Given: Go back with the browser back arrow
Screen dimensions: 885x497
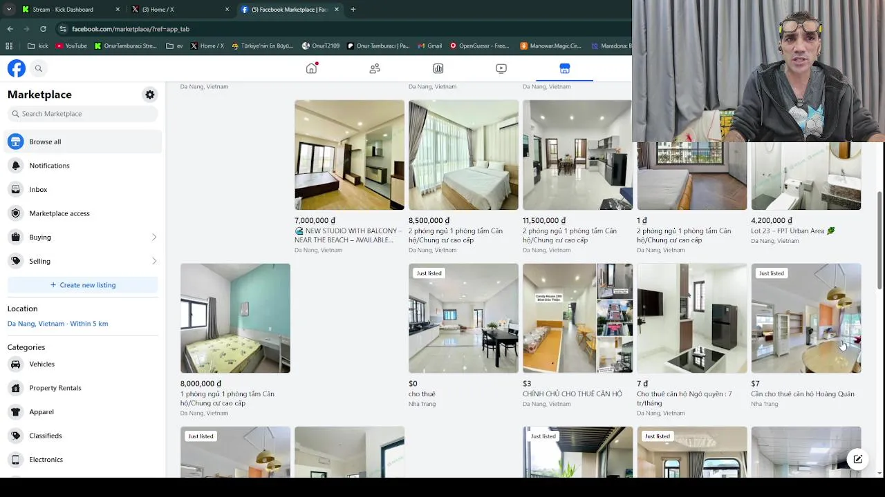Looking at the screenshot, I should pyautogui.click(x=10, y=29).
